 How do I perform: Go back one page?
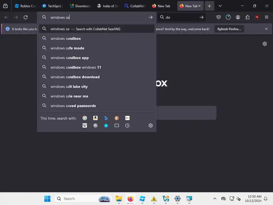[x=6, y=17]
